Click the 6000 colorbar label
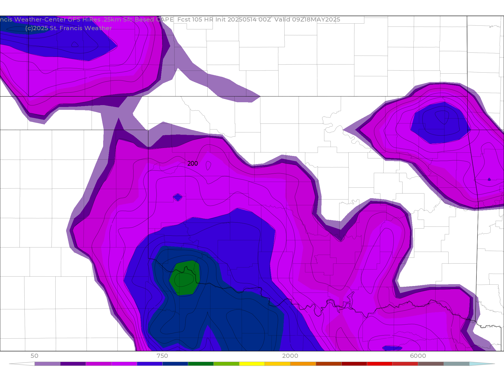This screenshot has height=367, width=504. (418, 356)
